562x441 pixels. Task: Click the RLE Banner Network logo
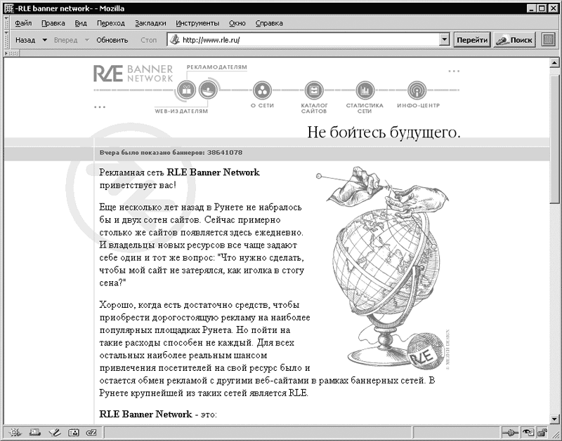pos(133,74)
